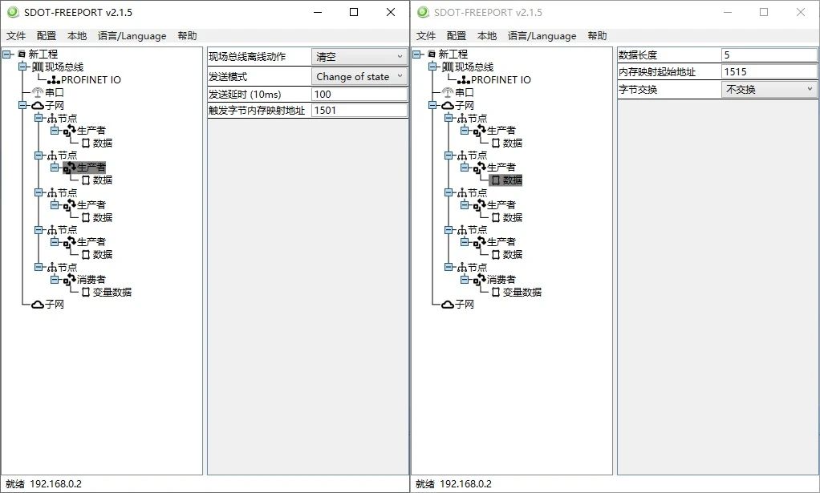Open the 本地 menu in the left window
820x493 pixels.
click(77, 35)
